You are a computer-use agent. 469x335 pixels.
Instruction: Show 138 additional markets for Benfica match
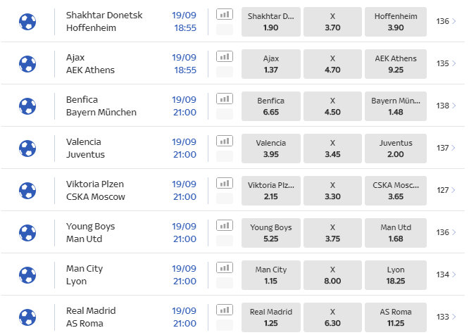click(x=446, y=106)
